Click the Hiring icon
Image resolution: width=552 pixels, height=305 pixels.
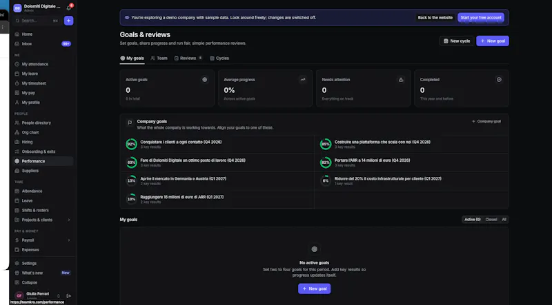tap(17, 142)
